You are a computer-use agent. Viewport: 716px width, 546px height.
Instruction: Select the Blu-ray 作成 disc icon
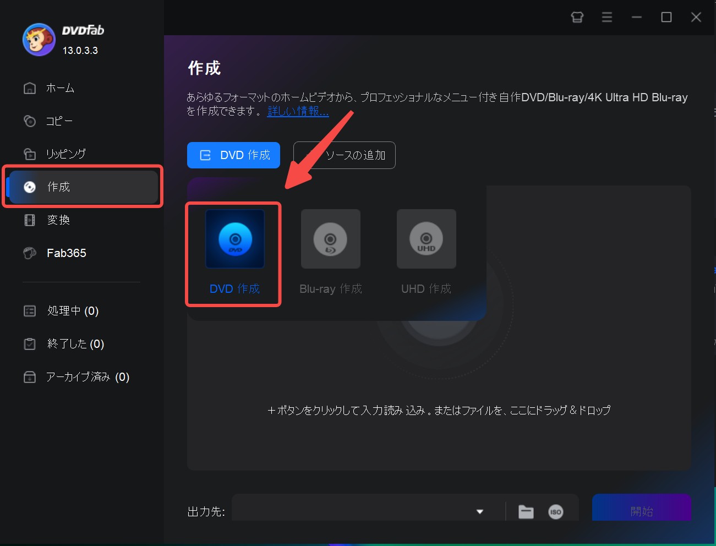(x=330, y=238)
